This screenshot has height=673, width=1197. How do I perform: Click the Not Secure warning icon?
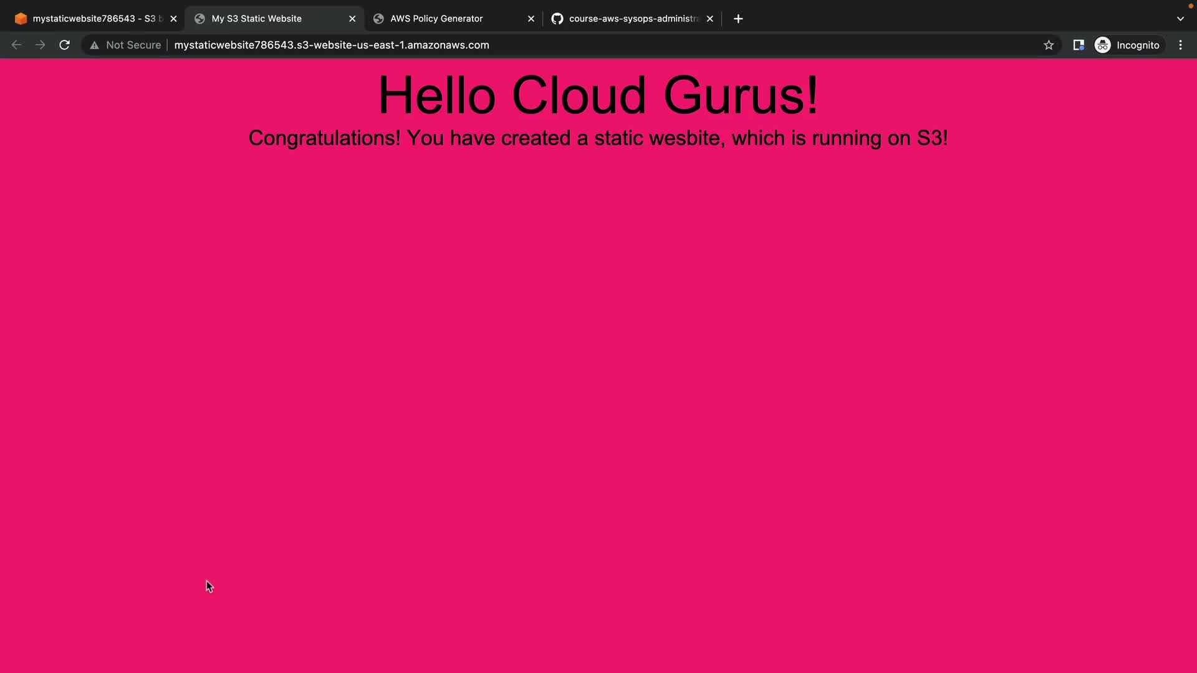(x=95, y=45)
